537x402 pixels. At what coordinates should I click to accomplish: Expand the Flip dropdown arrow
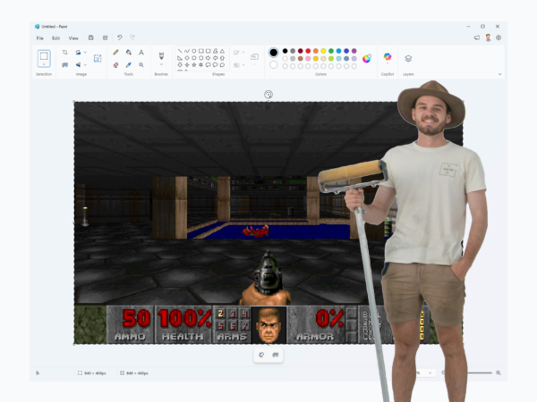coord(85,64)
